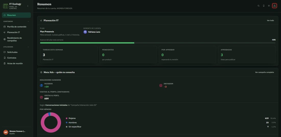Click the mobile device icon in header
The width and height of the screenshot is (281, 137).
[x=264, y=6]
